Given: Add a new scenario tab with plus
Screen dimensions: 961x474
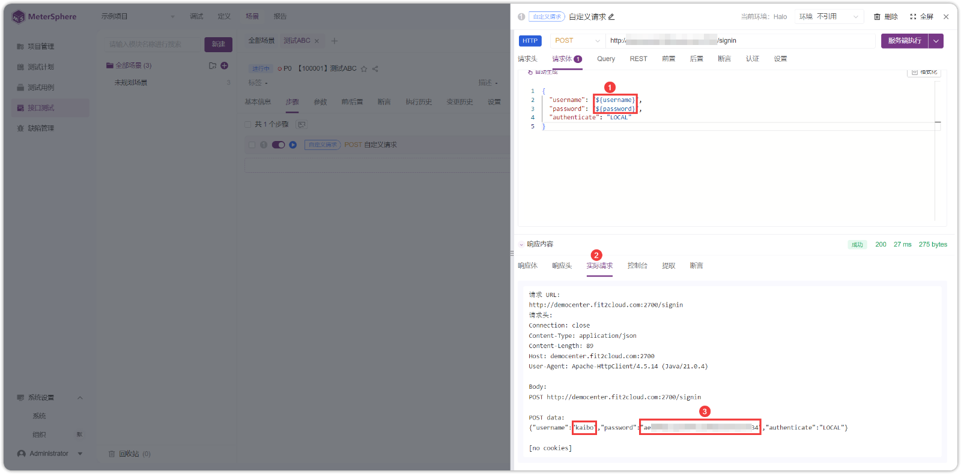Looking at the screenshot, I should point(335,41).
